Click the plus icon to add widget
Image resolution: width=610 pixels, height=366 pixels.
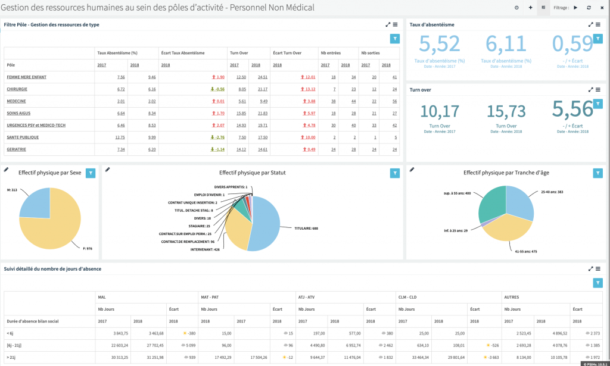point(530,8)
